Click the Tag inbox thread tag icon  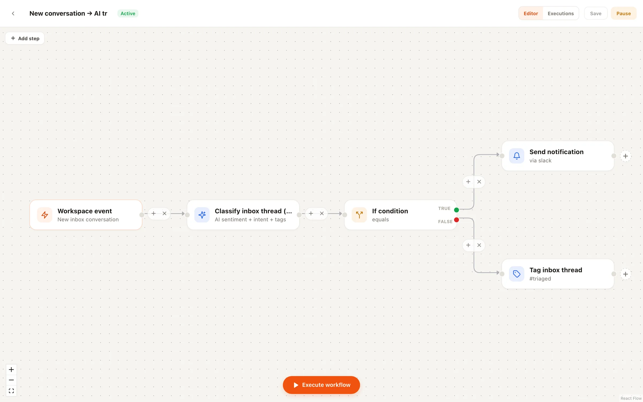click(517, 274)
